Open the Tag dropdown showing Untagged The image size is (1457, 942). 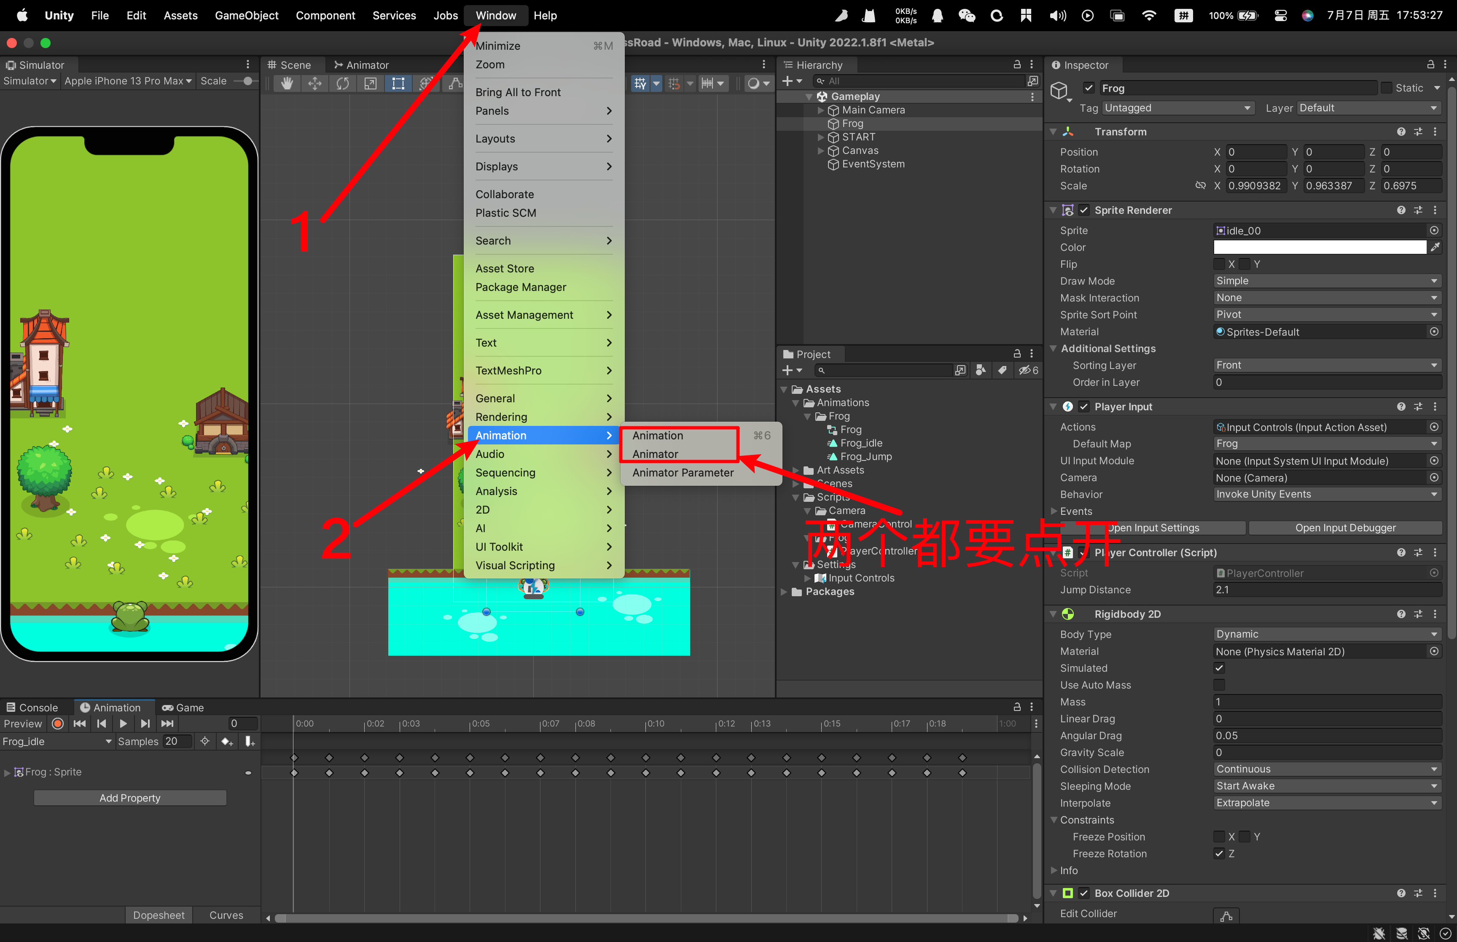[1179, 108]
